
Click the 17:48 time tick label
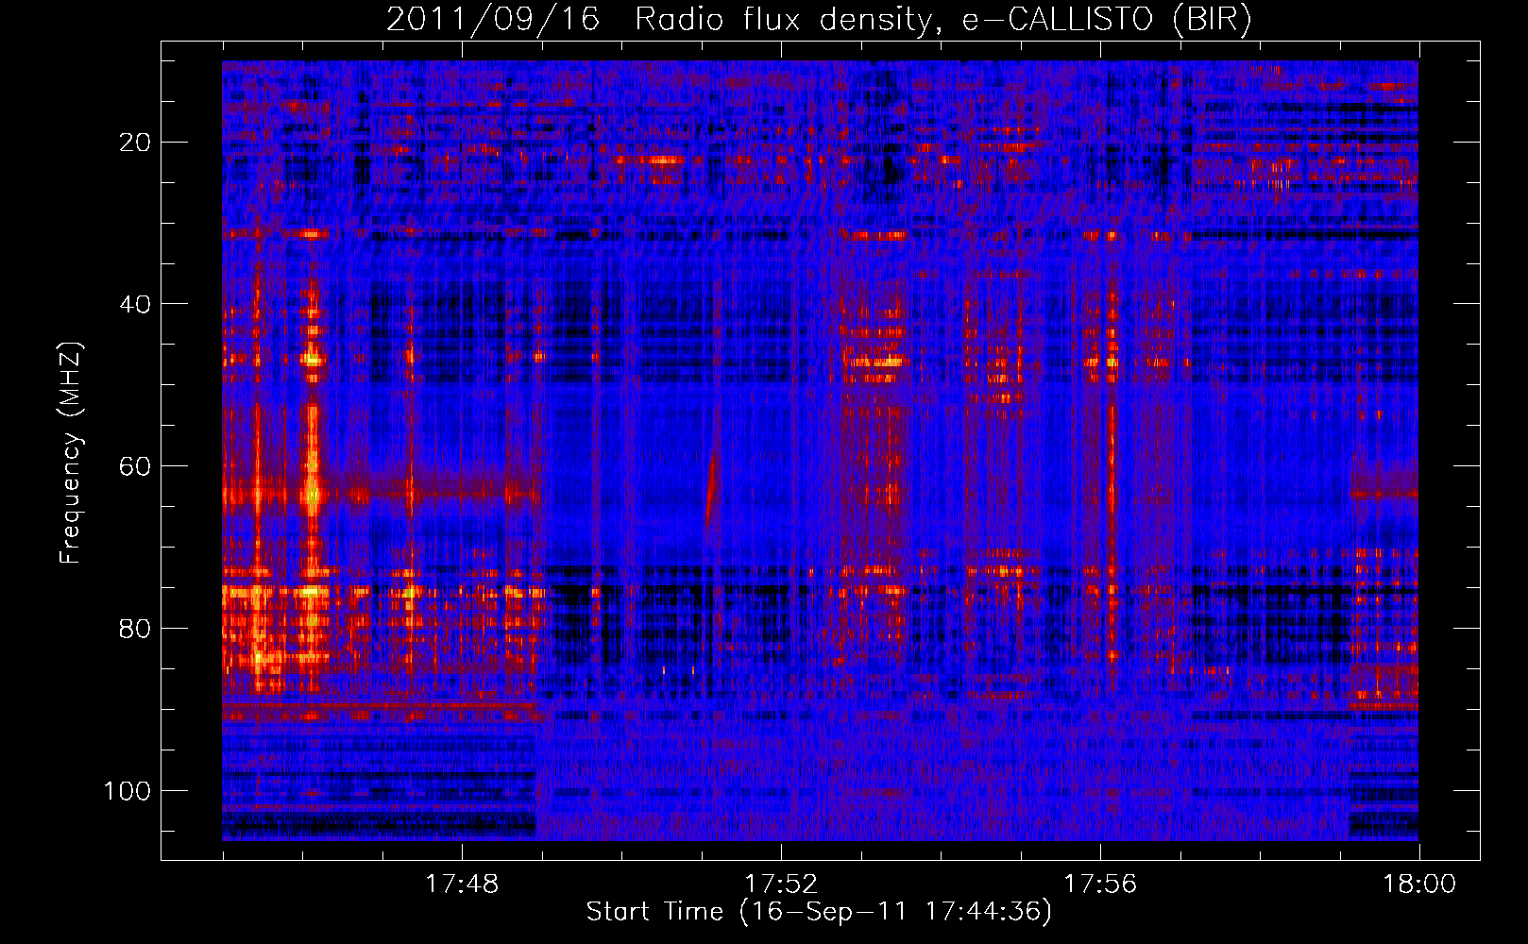(x=462, y=885)
